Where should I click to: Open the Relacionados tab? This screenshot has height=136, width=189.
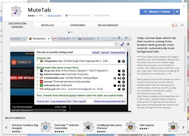(x=108, y=25)
